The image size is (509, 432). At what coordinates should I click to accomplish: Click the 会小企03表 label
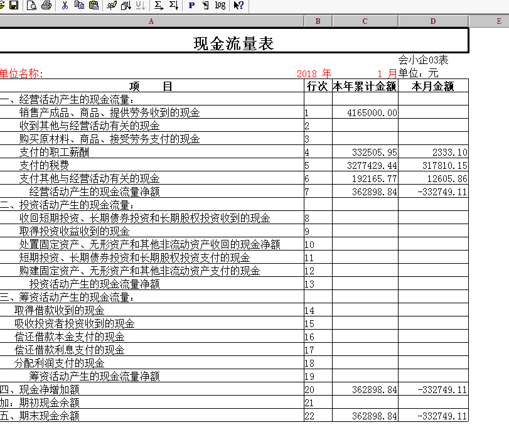[423, 60]
